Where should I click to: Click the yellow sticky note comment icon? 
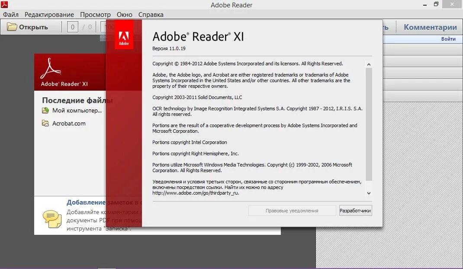[x=52, y=219]
